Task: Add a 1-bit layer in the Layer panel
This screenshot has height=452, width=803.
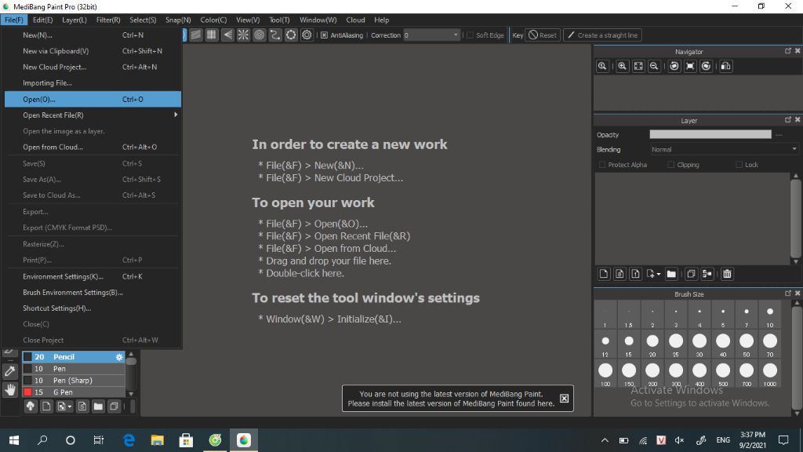Action: coord(635,274)
